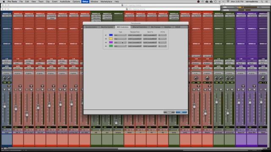This screenshot has width=271, height=152.
Task: Open Send To dropdown for controller #2
Action: pos(150,39)
